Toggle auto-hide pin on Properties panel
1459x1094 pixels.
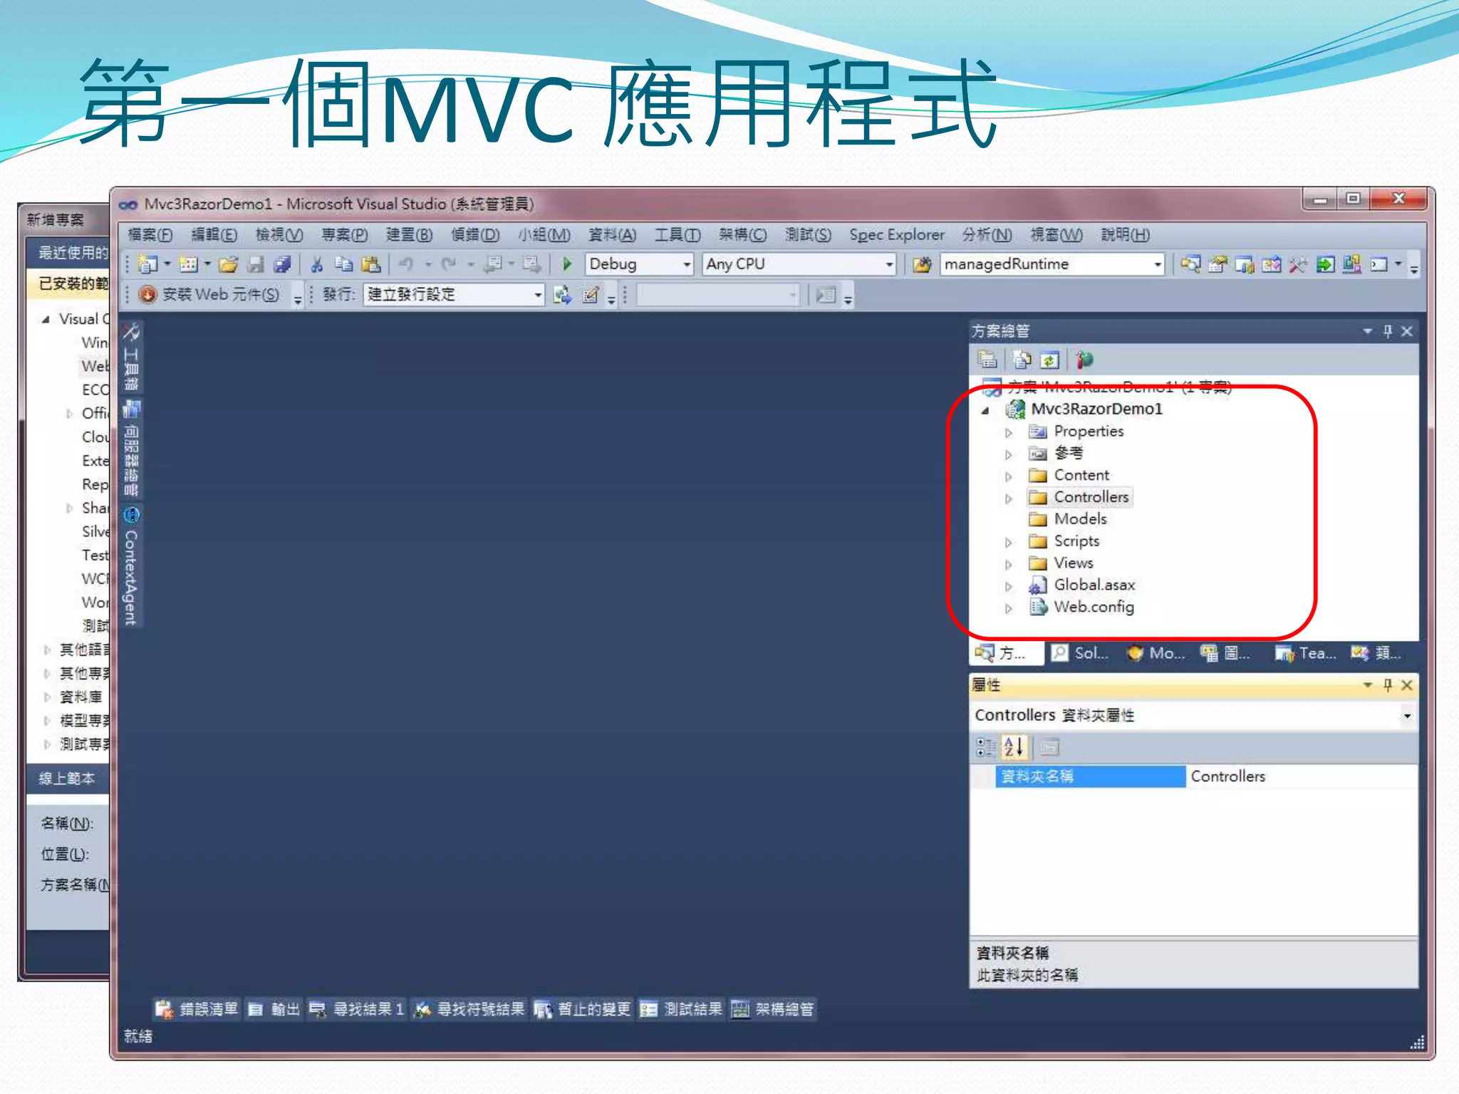(x=1387, y=685)
